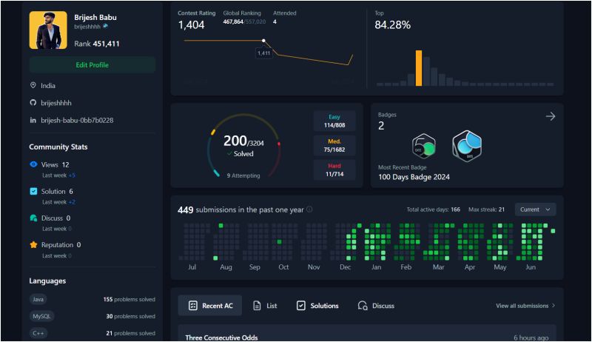The height and width of the screenshot is (342, 592).
Task: Click the Global Ranking 467,864 value
Action: [x=233, y=22]
